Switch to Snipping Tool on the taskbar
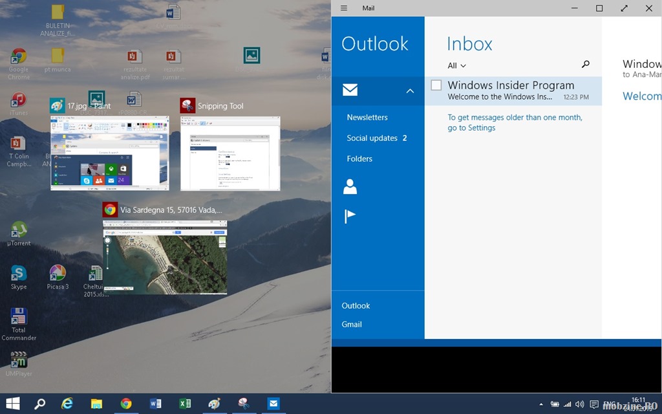This screenshot has height=414, width=662. [x=244, y=404]
